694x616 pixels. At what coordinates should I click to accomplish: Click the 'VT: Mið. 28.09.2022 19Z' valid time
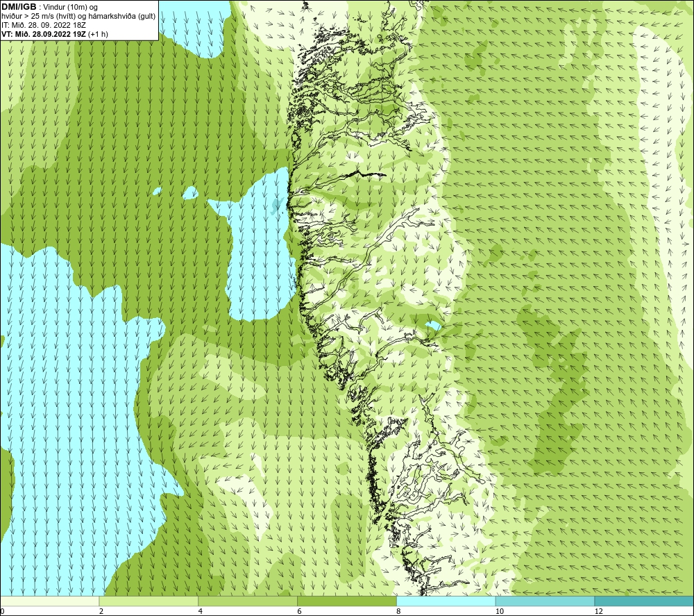tap(43, 34)
